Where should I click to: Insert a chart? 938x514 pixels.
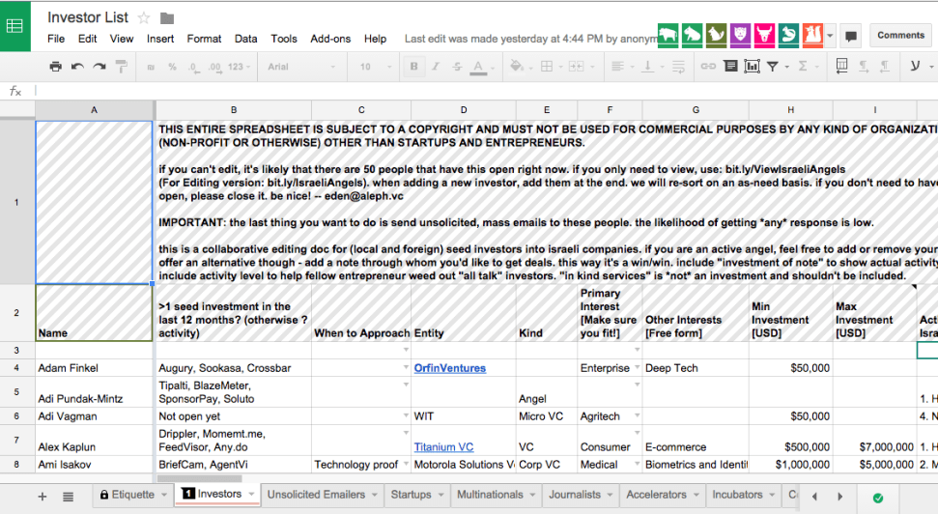(x=752, y=67)
